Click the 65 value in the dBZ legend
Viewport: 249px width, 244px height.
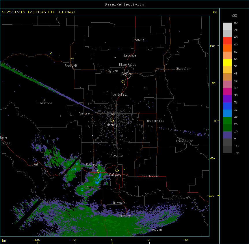pyautogui.click(x=236, y=37)
